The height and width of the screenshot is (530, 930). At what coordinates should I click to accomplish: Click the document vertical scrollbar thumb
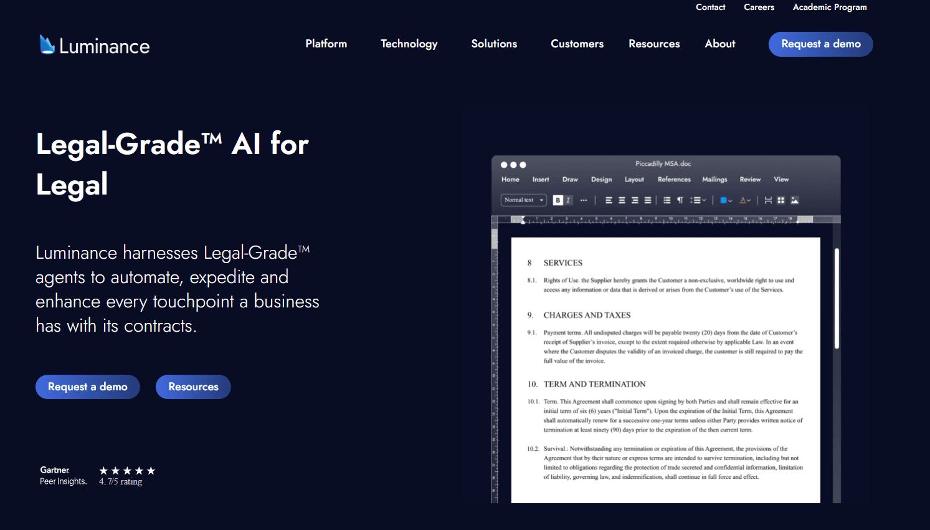837,298
